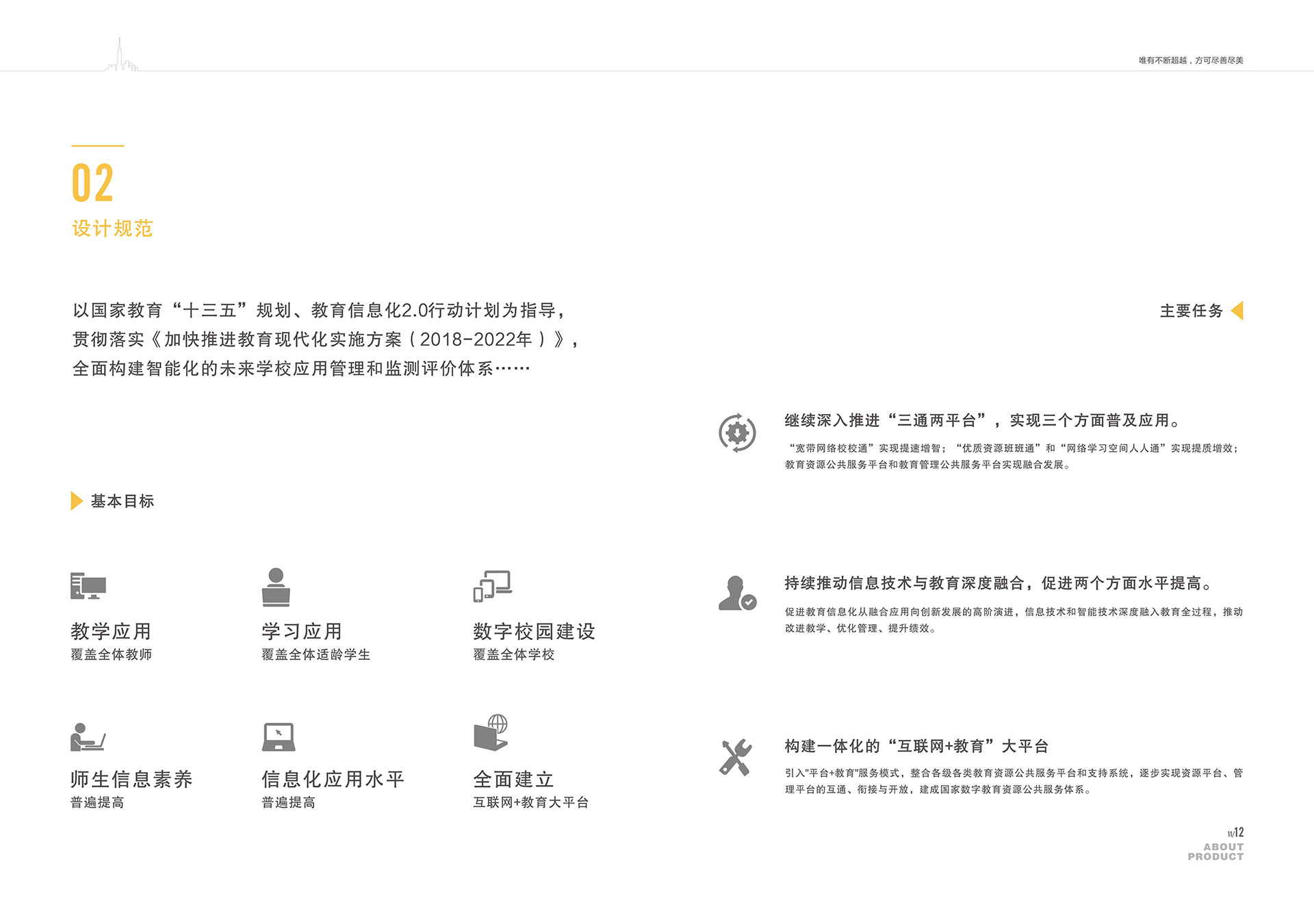Click the laptop cursor icon above 信息化应用水平
This screenshot has width=1314, height=898.
(279, 736)
